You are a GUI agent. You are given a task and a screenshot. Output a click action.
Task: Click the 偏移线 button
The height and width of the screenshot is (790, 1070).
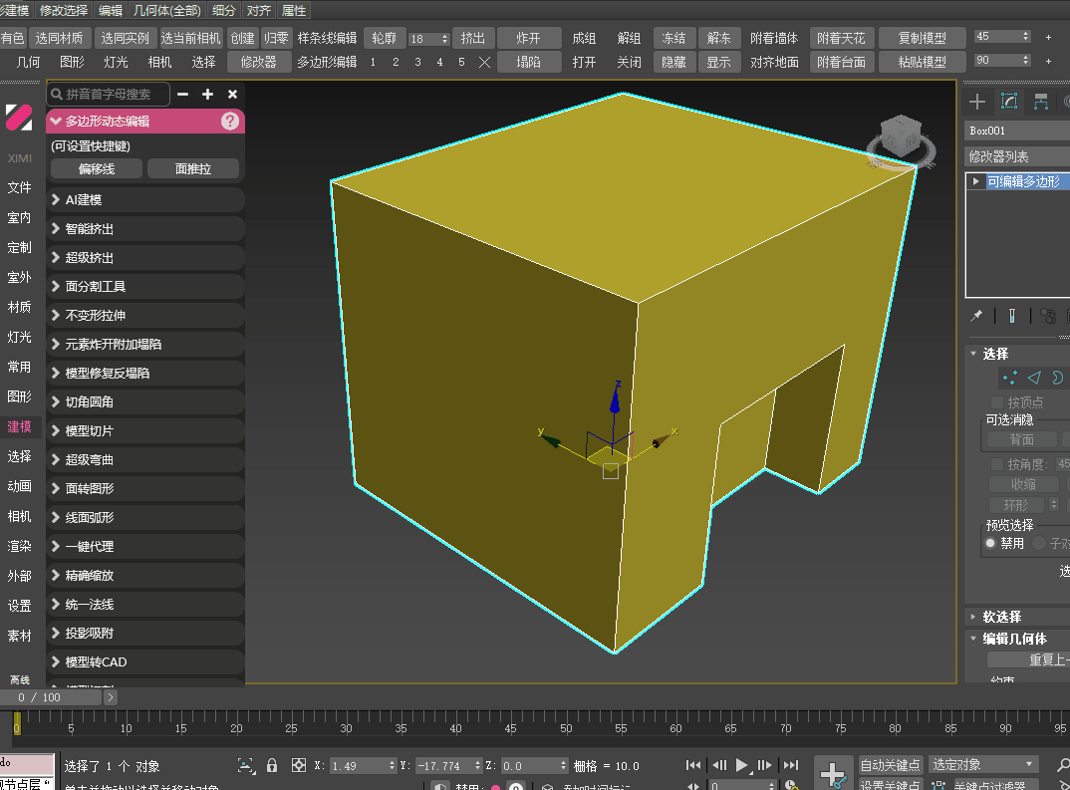pyautogui.click(x=97, y=169)
